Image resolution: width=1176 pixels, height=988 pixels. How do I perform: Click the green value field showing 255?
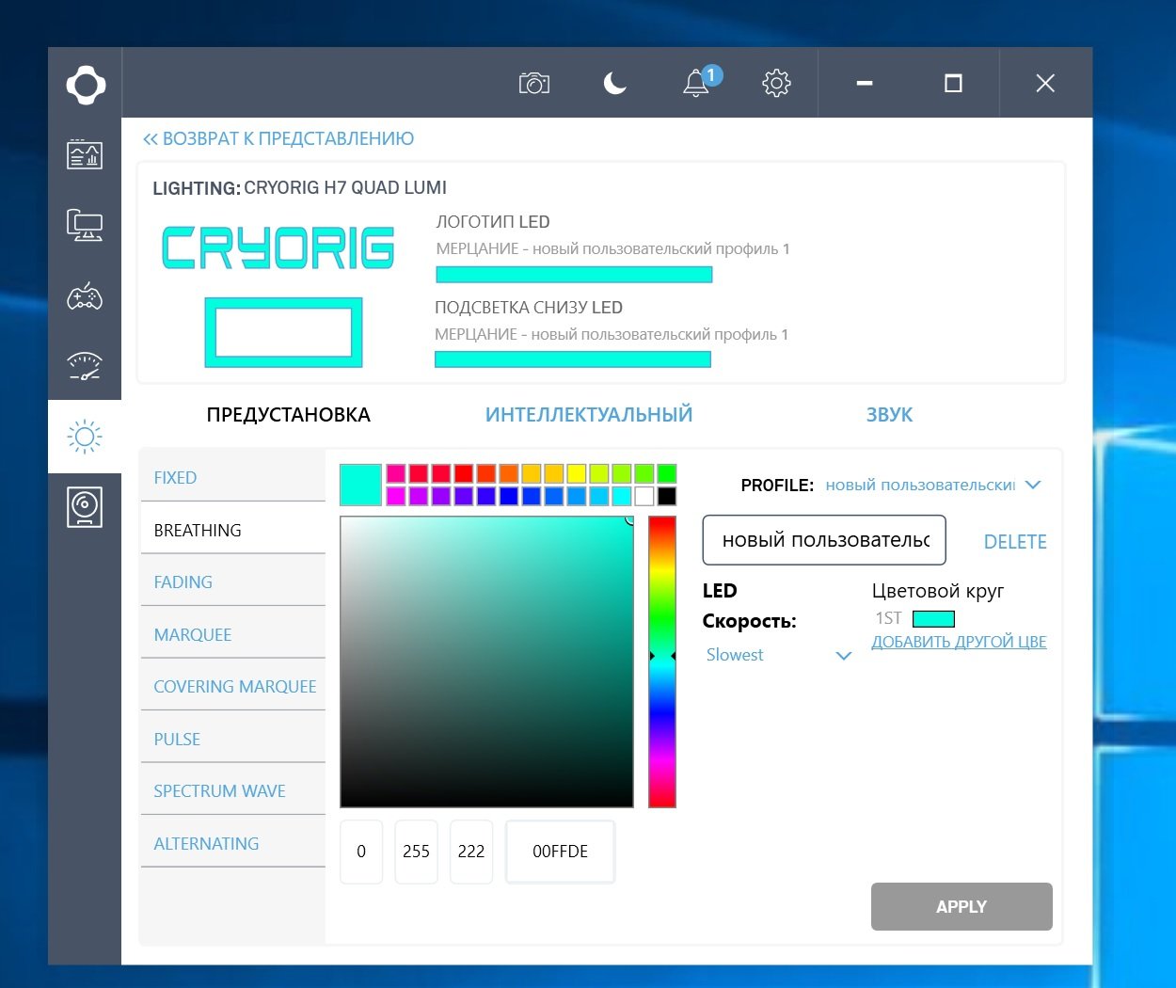coord(416,852)
